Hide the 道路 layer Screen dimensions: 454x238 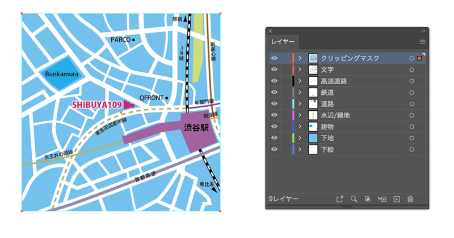tap(274, 104)
